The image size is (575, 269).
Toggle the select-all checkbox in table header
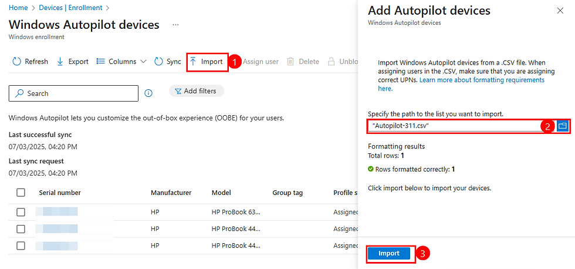tap(21, 192)
